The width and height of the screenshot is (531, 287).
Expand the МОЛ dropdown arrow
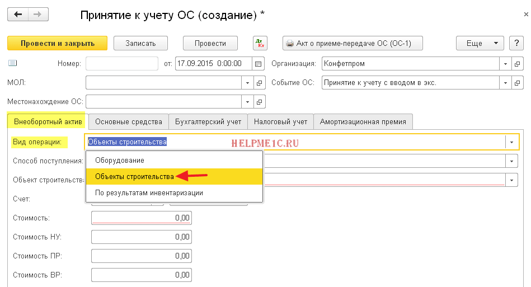pos(247,83)
